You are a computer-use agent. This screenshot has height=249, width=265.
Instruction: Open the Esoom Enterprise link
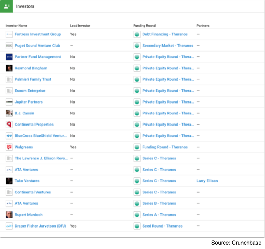30,91
